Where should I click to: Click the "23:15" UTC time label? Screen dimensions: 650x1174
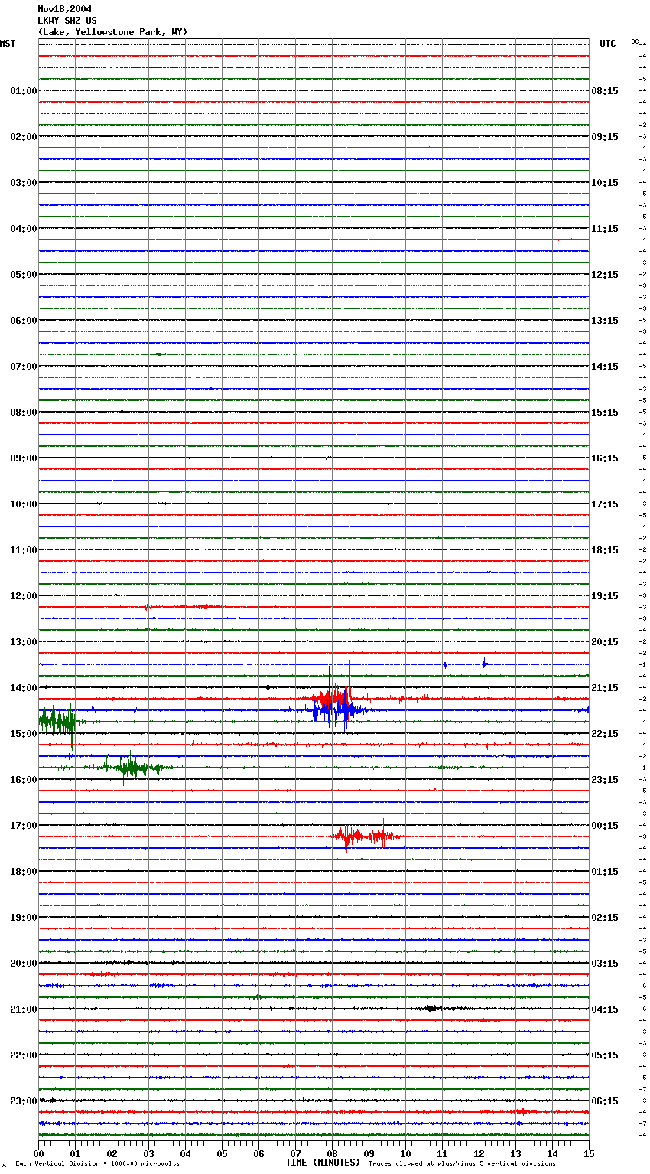pos(605,780)
